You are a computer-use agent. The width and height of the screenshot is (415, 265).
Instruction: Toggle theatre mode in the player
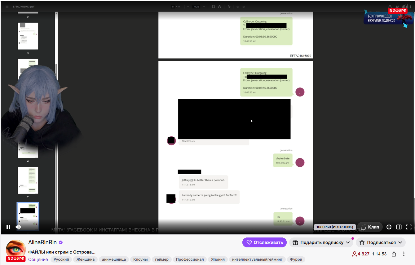(x=399, y=227)
